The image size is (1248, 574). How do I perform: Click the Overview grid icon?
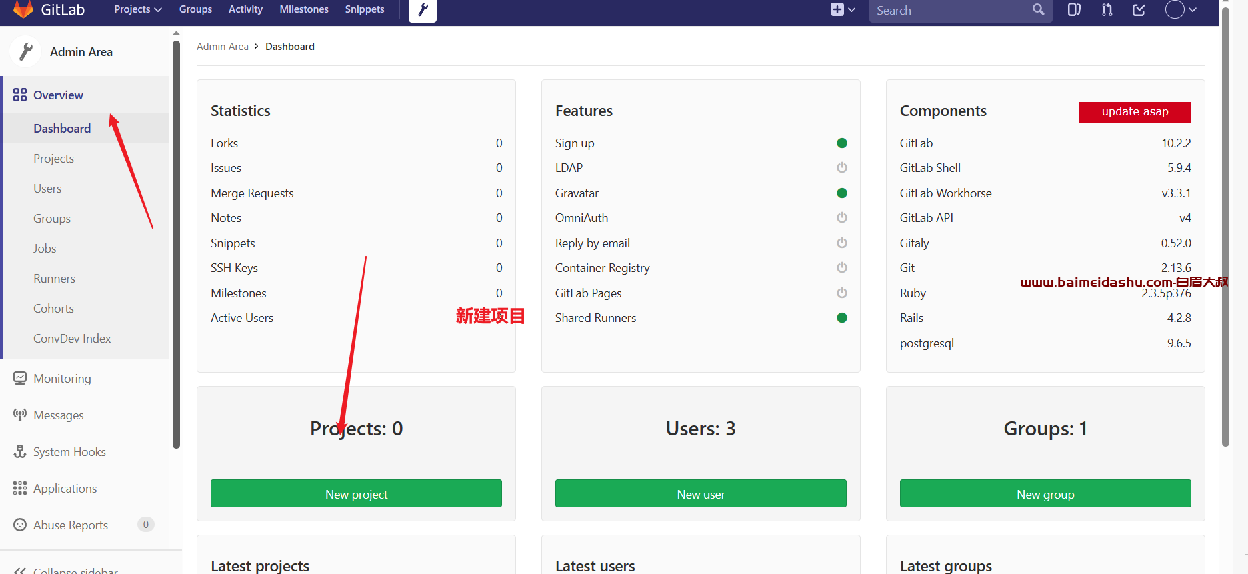click(20, 95)
